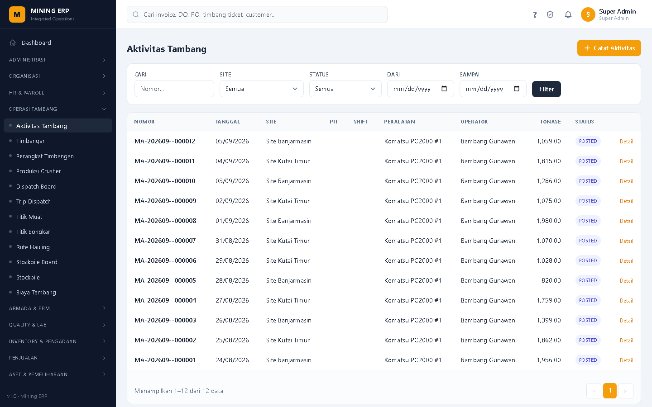Open Trip Dispatch menu item
Screen dimensions: 652x407
pyautogui.click(x=58, y=201)
